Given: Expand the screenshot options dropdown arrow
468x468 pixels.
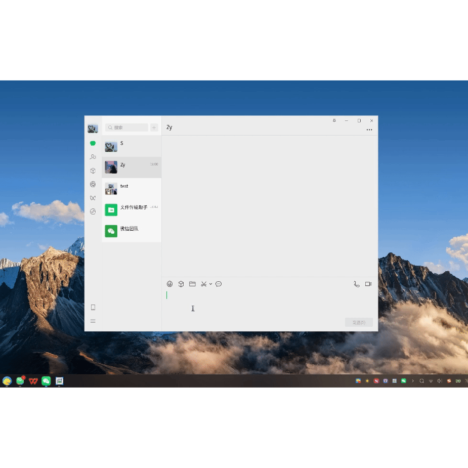Looking at the screenshot, I should (210, 284).
